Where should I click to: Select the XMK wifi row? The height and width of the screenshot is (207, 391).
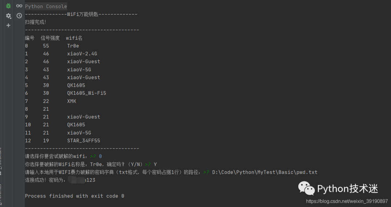point(51,101)
